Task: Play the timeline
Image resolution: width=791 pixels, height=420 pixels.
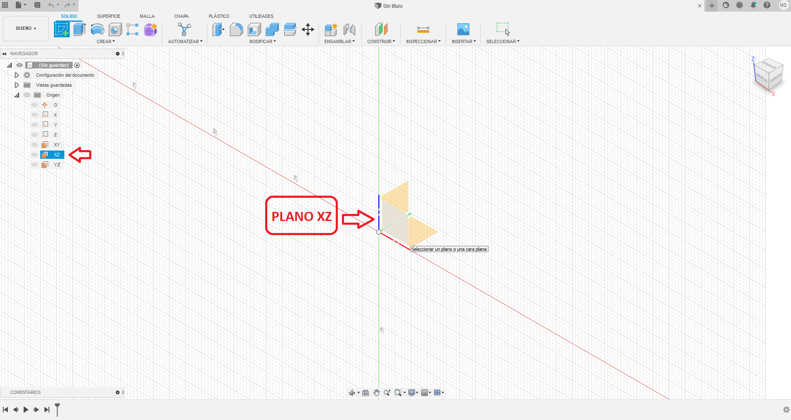Action: (x=26, y=410)
